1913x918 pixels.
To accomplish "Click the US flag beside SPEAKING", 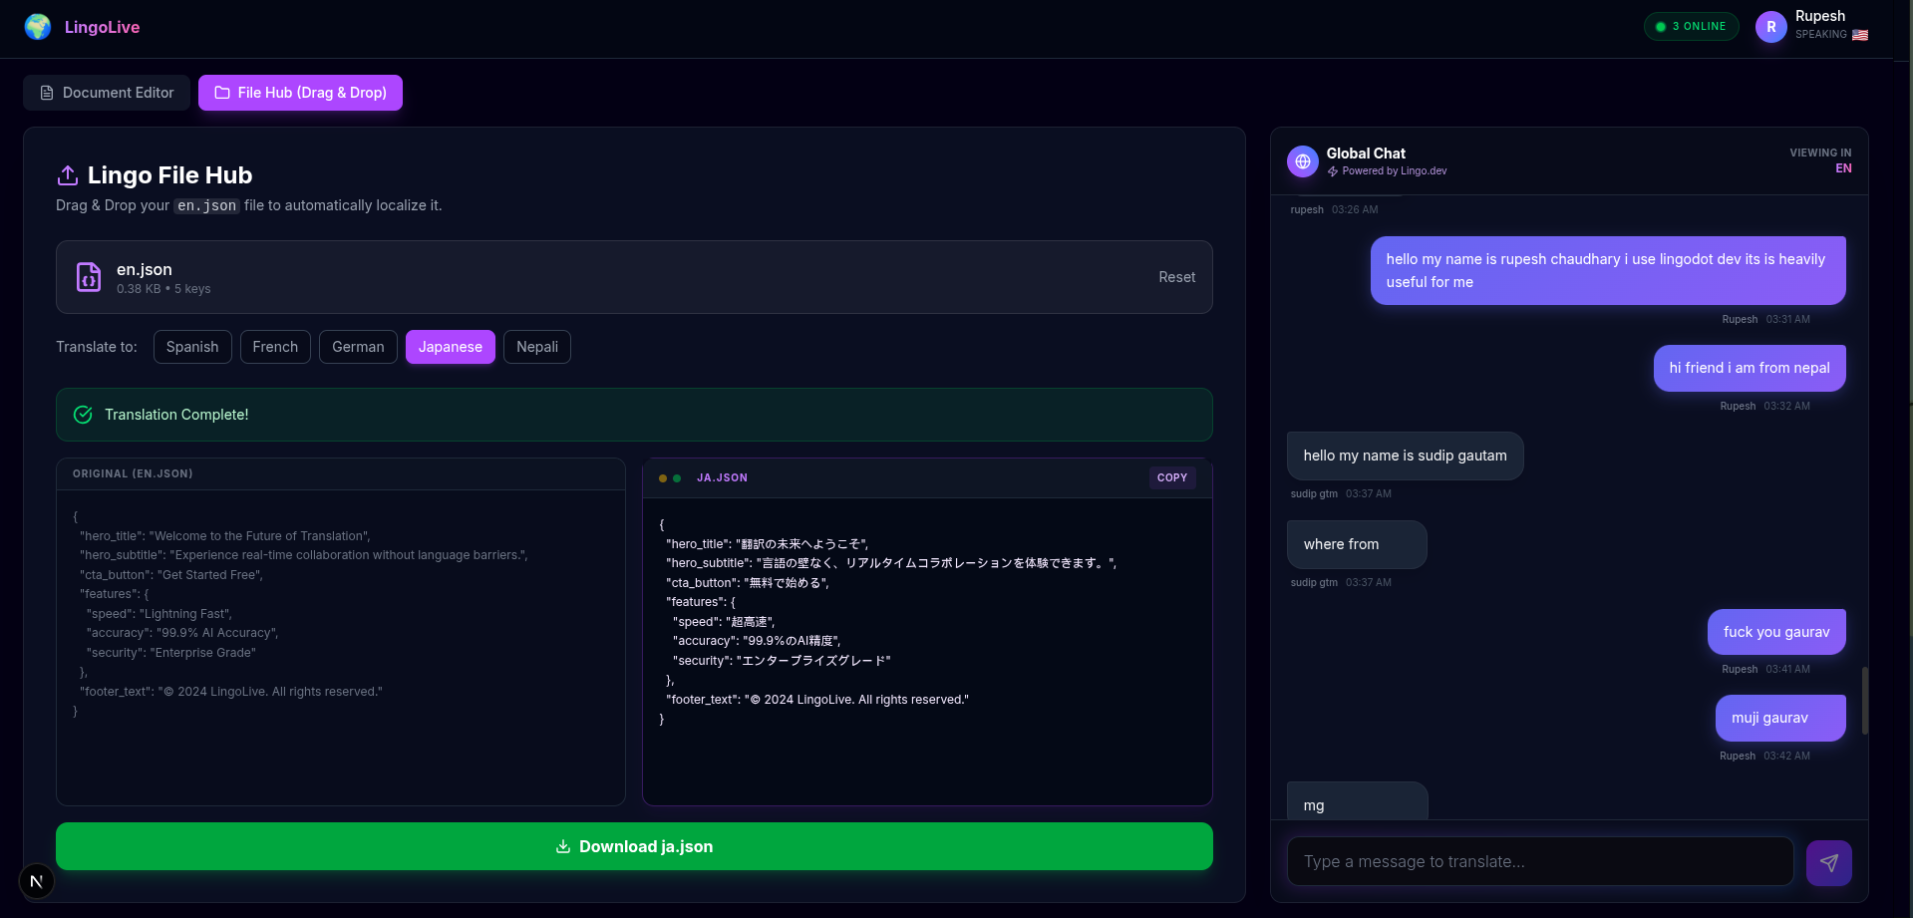I will pyautogui.click(x=1860, y=35).
